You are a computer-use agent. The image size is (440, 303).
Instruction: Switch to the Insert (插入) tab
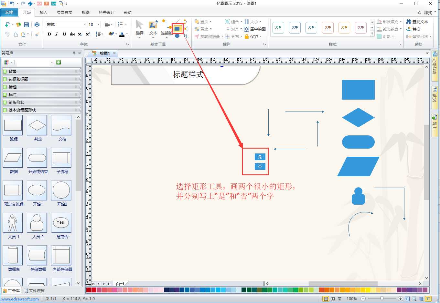[x=43, y=12]
